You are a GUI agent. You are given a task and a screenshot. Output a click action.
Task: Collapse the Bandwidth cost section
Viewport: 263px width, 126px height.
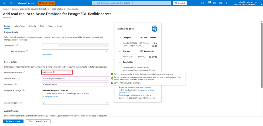coord(120,62)
